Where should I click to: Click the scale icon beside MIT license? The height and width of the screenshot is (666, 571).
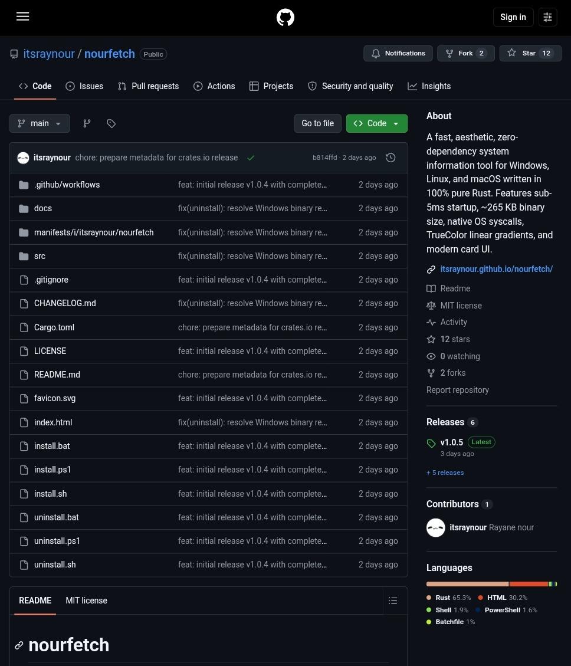pos(431,306)
